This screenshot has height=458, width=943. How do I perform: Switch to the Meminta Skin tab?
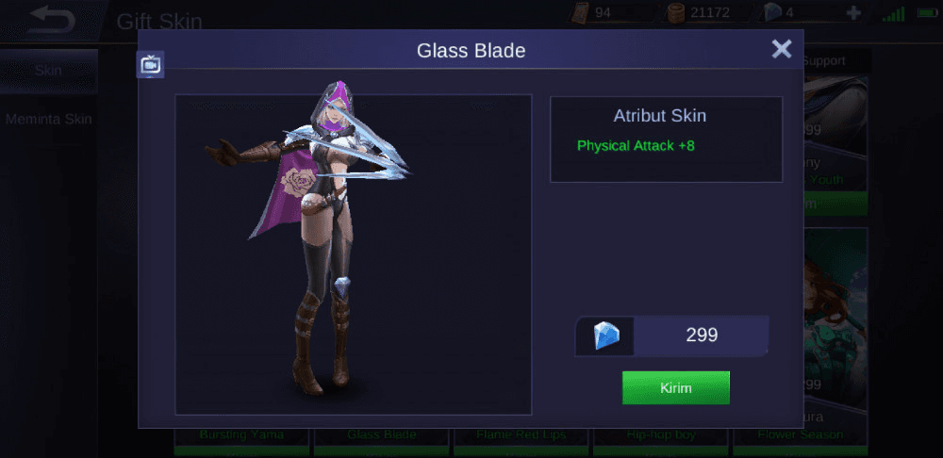point(49,119)
